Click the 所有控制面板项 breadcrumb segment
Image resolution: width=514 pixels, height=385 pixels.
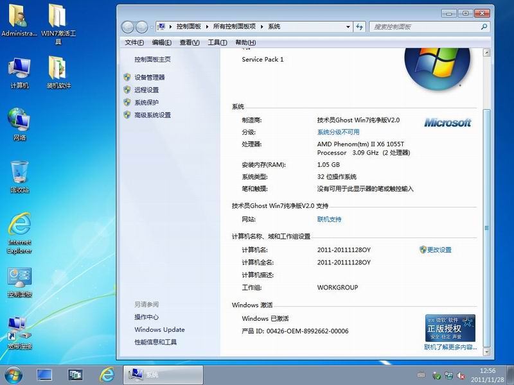point(235,26)
